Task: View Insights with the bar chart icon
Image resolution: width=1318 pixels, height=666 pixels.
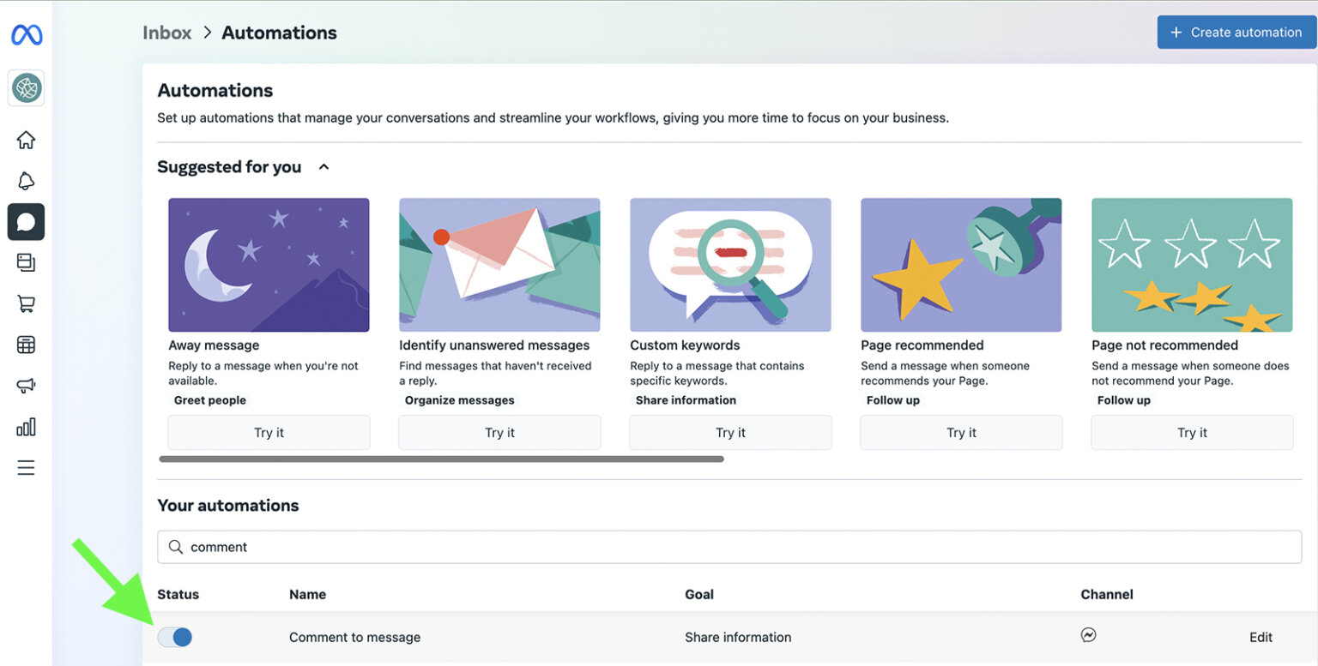Action: [x=26, y=426]
